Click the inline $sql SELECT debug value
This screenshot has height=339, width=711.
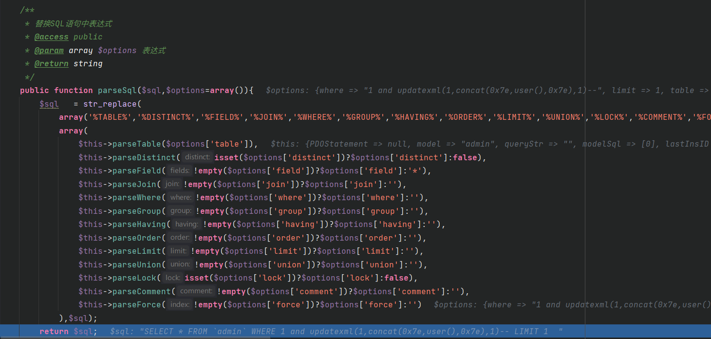click(337, 332)
